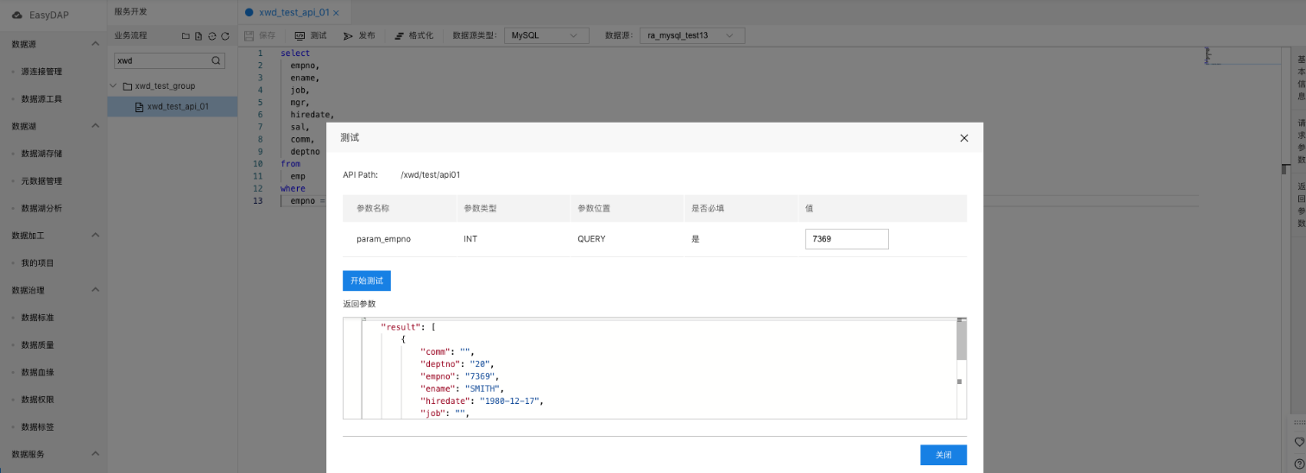Viewport: 1306px width, 473px height.
Task: Collapse the 数据治理 sidebar section
Action: (x=95, y=290)
